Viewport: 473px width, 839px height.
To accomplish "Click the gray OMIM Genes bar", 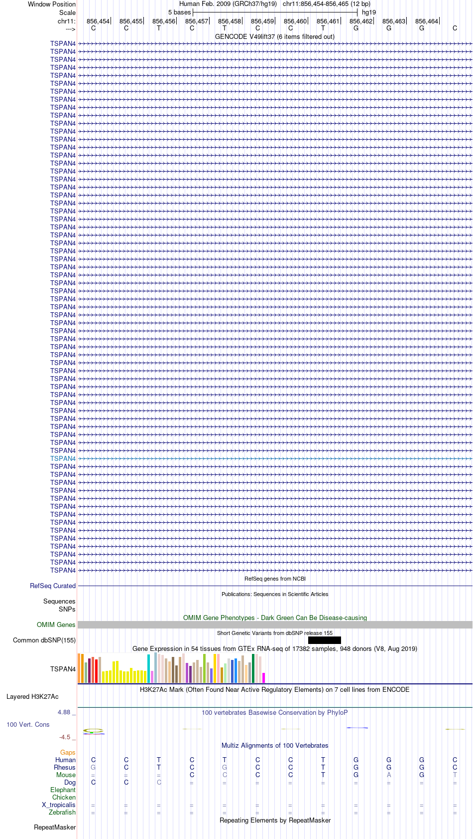I will pos(275,625).
